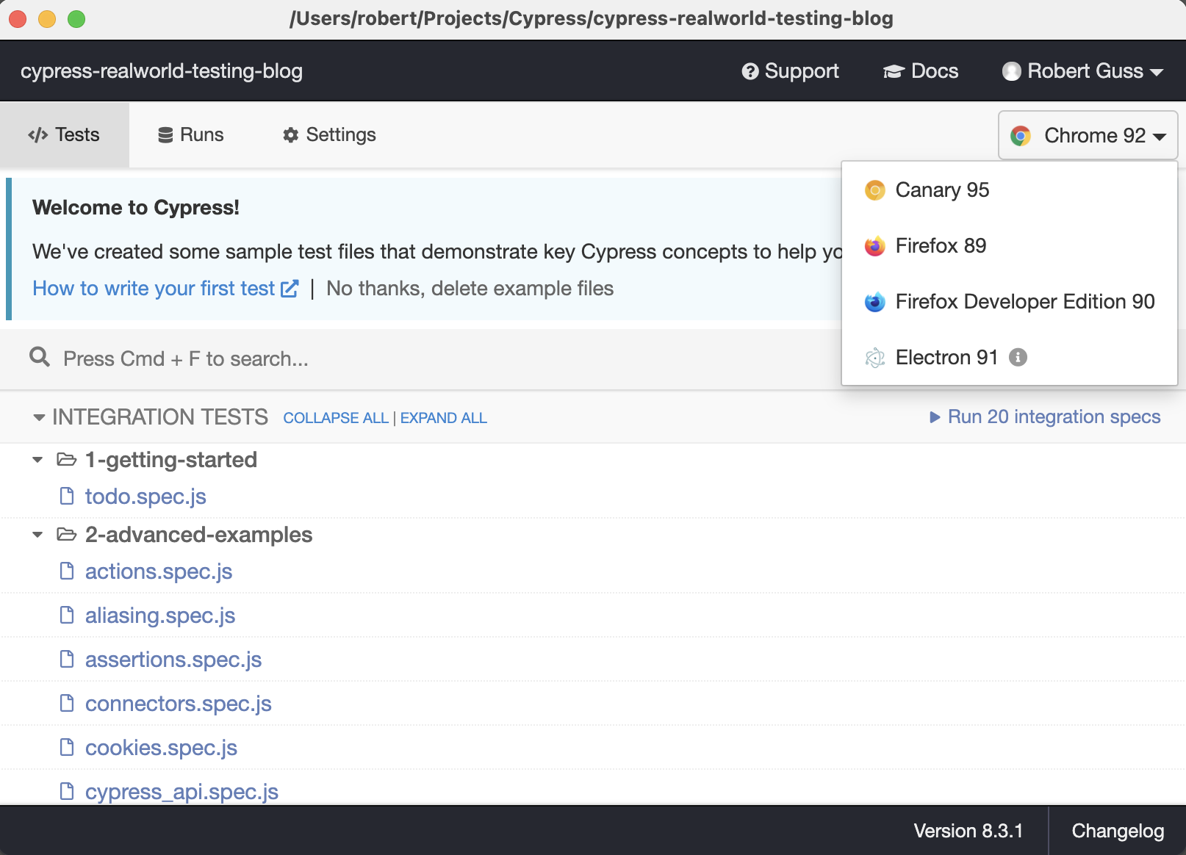The width and height of the screenshot is (1186, 855).
Task: Click No thanks, delete example files
Action: (470, 289)
